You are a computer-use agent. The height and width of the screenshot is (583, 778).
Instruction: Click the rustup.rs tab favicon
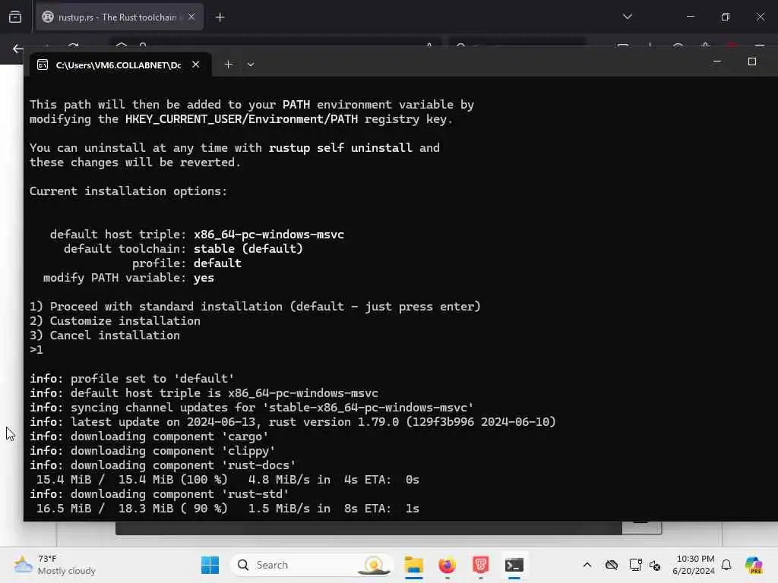click(48, 17)
